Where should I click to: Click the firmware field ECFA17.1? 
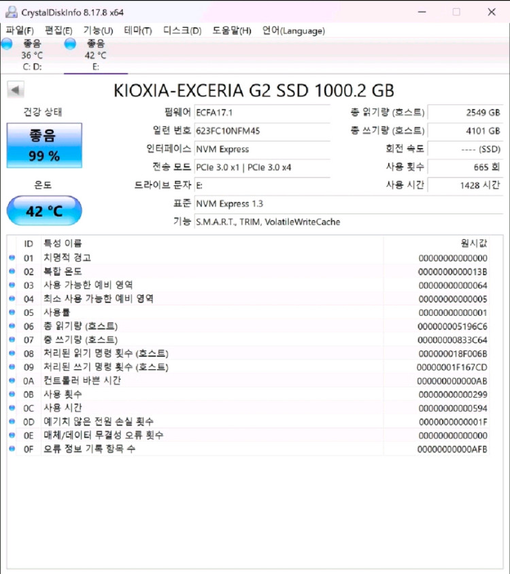[262, 112]
